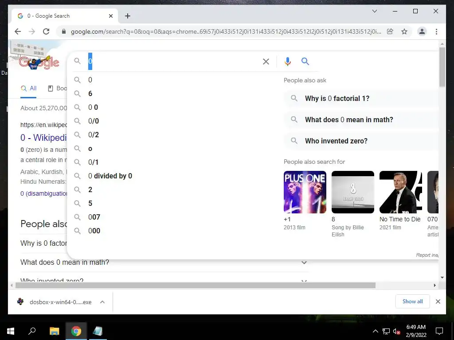
Task: Close the '0 - Google Search' tab
Action: pos(110,16)
